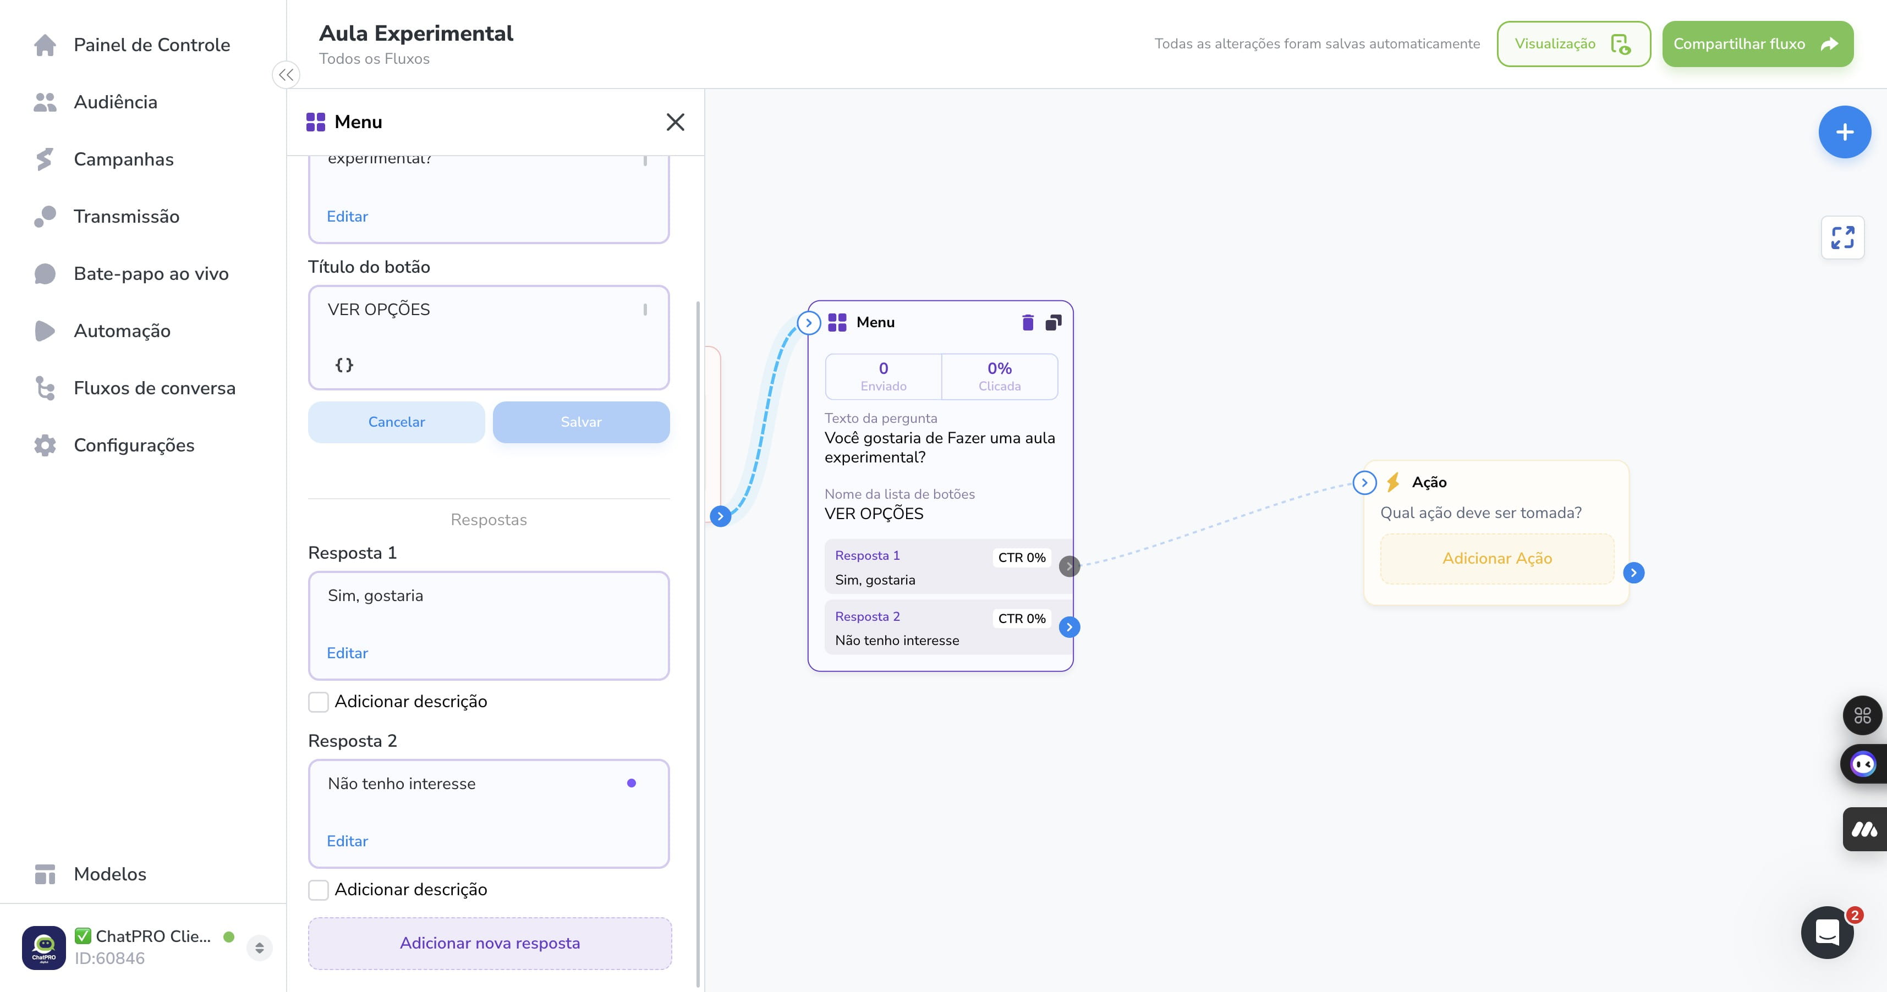Click the ChatPRO account avatar
This screenshot has height=992, width=1887.
[x=44, y=947]
